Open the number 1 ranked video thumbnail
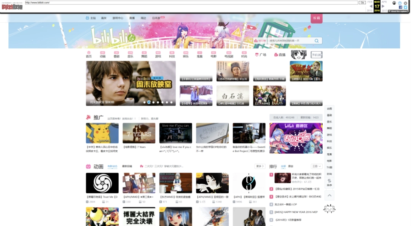The image size is (411, 226). pos(282,178)
